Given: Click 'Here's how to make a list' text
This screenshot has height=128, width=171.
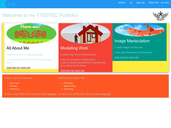Looking at the screenshot, I should click(72, 78).
